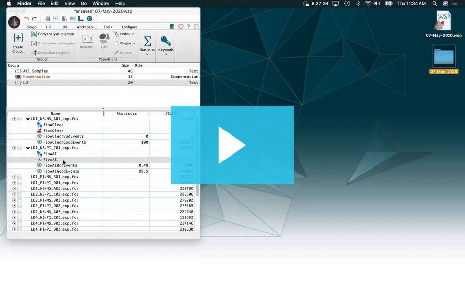This screenshot has width=465, height=290.
Task: Collapse the groups pane with the divider arrow
Action: [x=103, y=109]
